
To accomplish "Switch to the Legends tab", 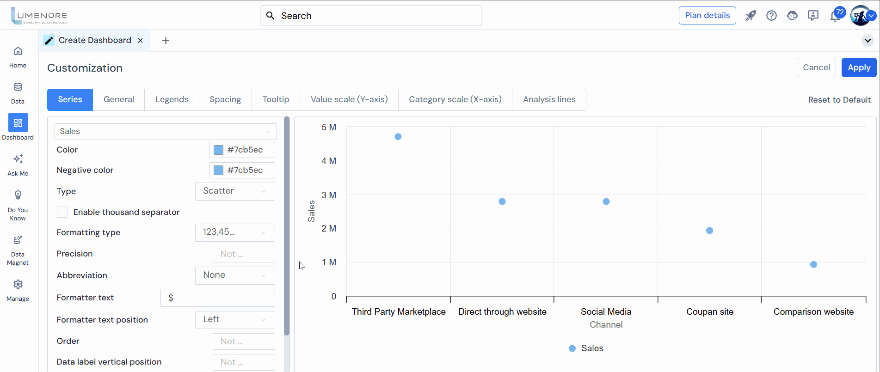I will [172, 100].
